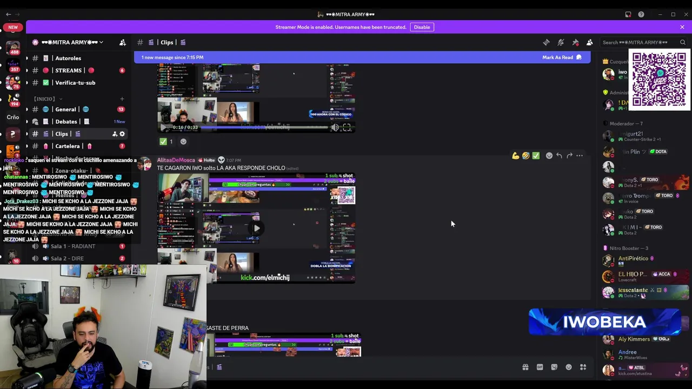692x389 pixels.
Task: Open the apps launcher icon
Action: (583, 367)
